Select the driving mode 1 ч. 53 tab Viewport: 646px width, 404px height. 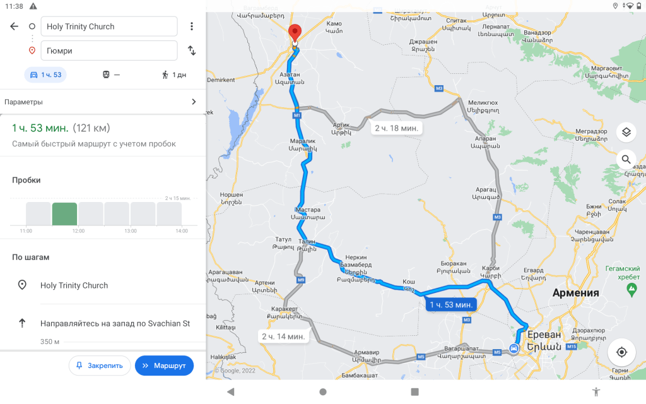[45, 74]
